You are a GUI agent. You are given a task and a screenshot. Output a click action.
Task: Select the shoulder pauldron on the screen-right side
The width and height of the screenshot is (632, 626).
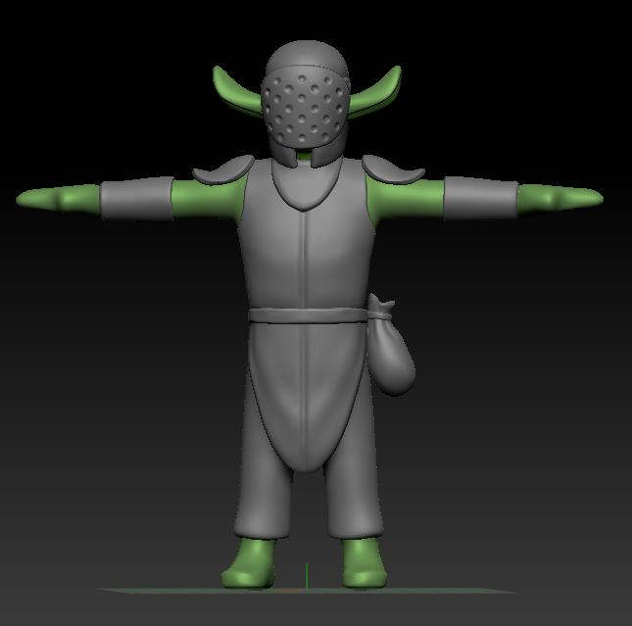click(393, 169)
